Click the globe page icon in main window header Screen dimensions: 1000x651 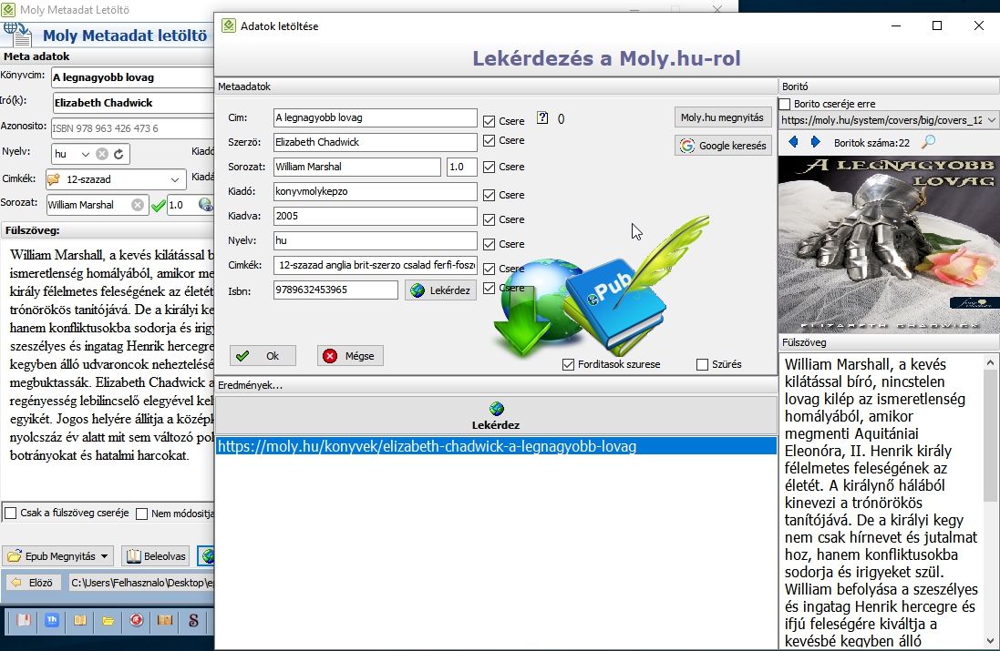coord(17,35)
